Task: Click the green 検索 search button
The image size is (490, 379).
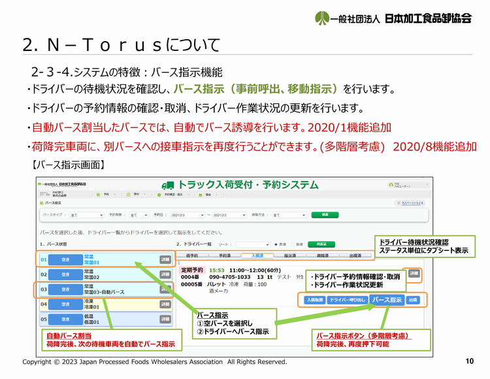Action: coord(325,215)
